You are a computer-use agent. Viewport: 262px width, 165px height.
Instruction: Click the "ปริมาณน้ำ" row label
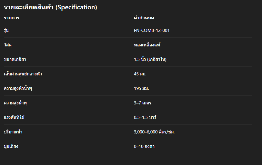pos(13,132)
